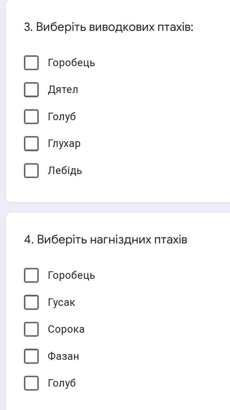Select the Сорока checkbox

pyautogui.click(x=31, y=329)
